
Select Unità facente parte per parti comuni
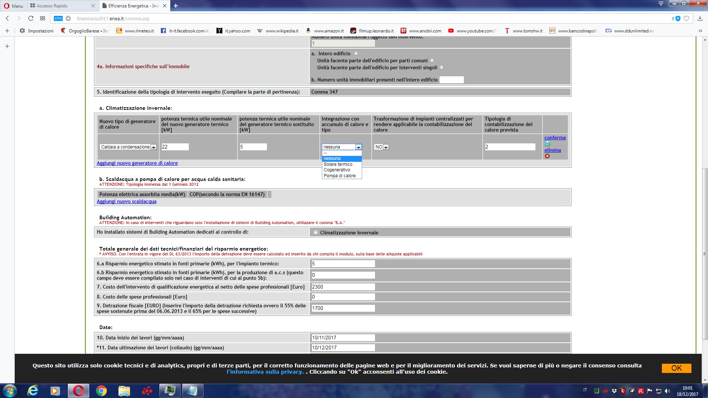[432, 60]
